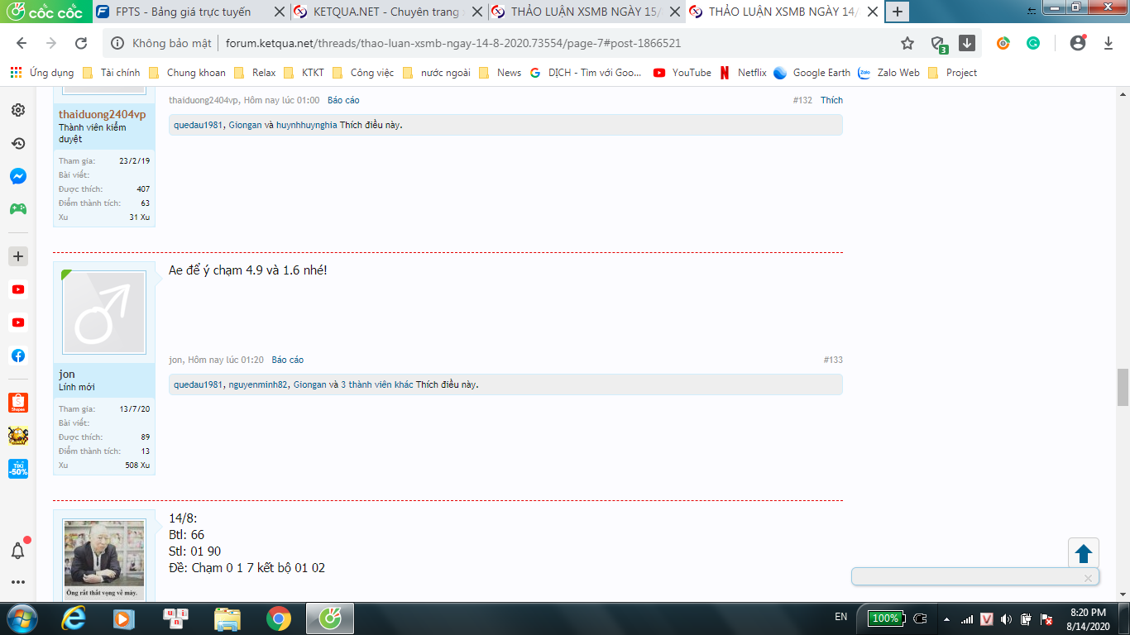Show hidden system tray icons
The image size is (1130, 635).
tap(944, 618)
